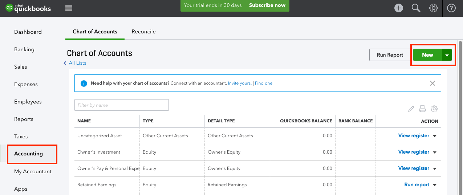Click the Find one link
463x195 pixels.
pos(264,83)
